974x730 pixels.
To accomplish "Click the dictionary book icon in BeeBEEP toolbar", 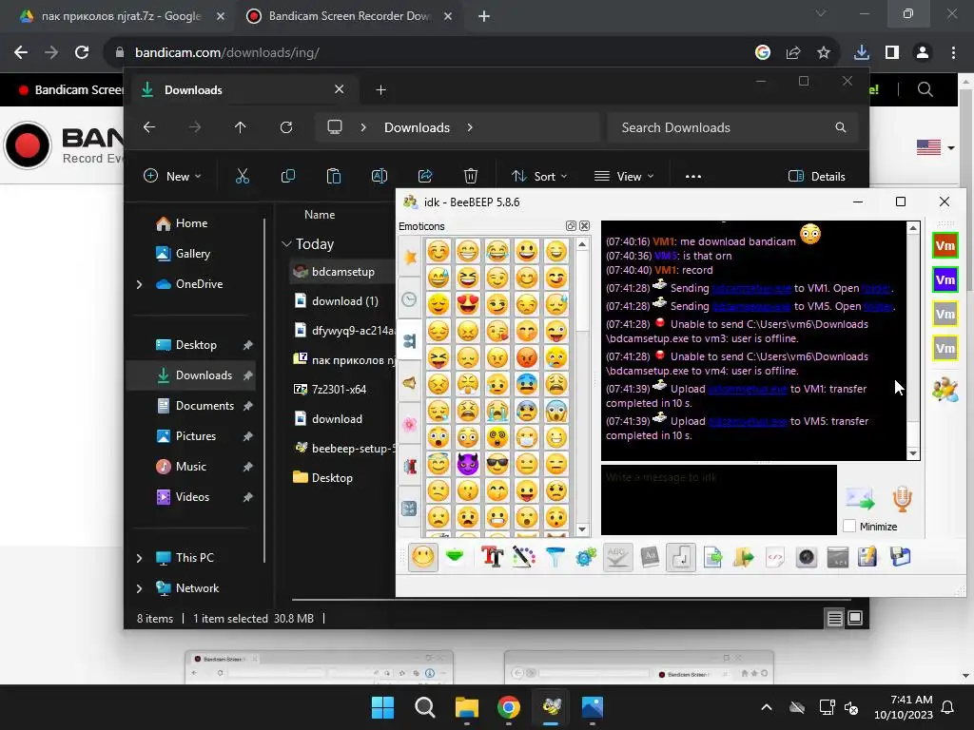I will [649, 557].
